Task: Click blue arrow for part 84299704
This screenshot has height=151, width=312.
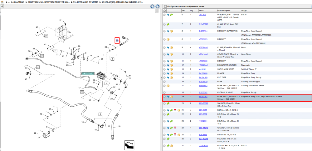Action: pyautogui.click(x=168, y=31)
